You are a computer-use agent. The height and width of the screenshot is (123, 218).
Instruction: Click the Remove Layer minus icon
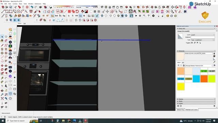pyautogui.click(x=181, y=106)
